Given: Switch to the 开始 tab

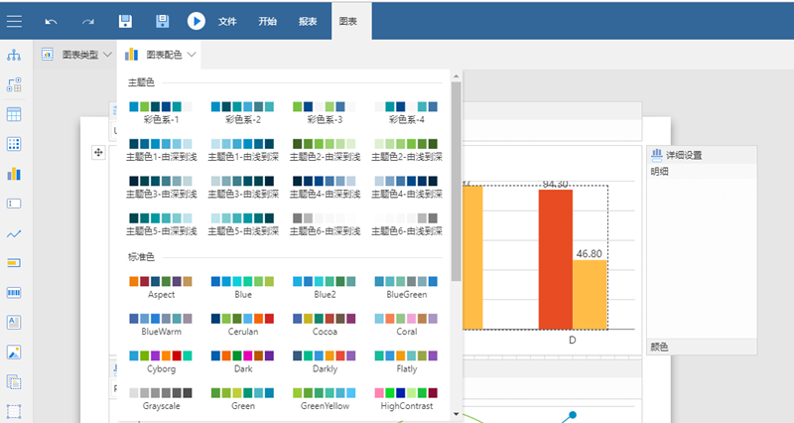Looking at the screenshot, I should point(268,21).
